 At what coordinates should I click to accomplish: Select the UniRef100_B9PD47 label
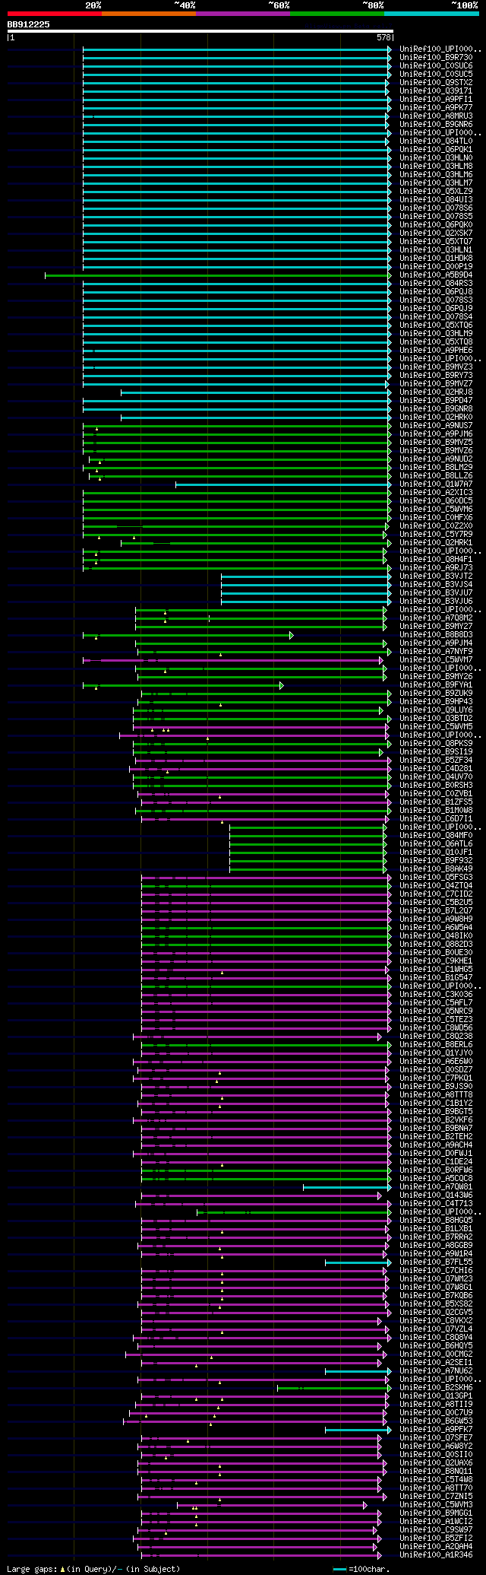click(x=436, y=400)
